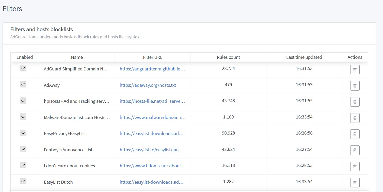The width and height of the screenshot is (383, 192).
Task: Disable the AdAway filter checkbox
Action: (23, 84)
